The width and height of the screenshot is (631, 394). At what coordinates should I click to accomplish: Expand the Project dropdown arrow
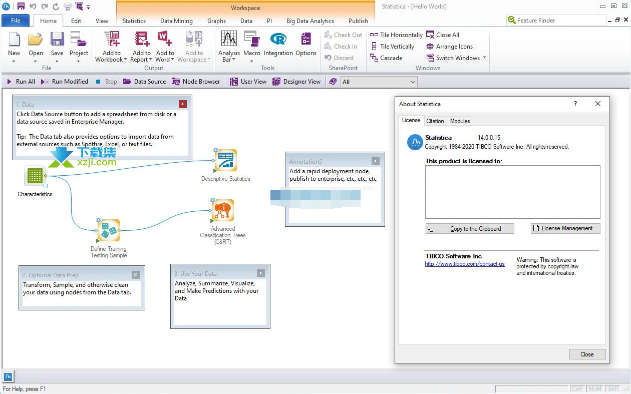pos(79,62)
